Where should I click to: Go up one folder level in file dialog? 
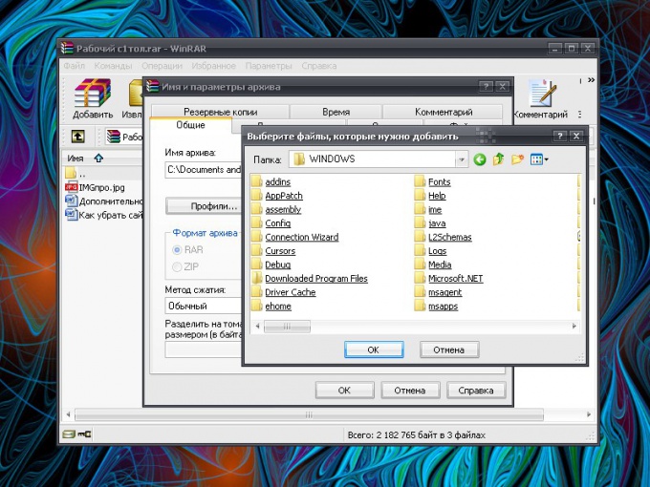(498, 159)
